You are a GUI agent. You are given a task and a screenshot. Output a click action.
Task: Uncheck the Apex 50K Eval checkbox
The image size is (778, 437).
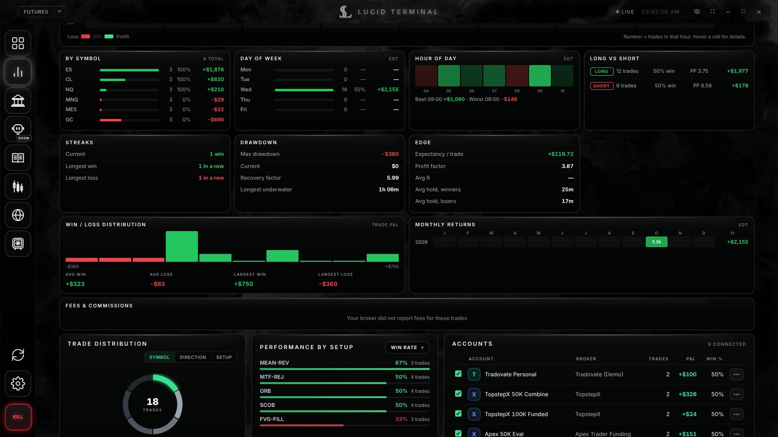click(x=458, y=433)
